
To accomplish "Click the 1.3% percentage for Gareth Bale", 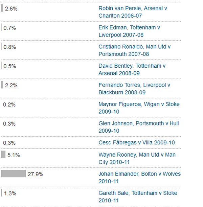I will coord(10,193).
